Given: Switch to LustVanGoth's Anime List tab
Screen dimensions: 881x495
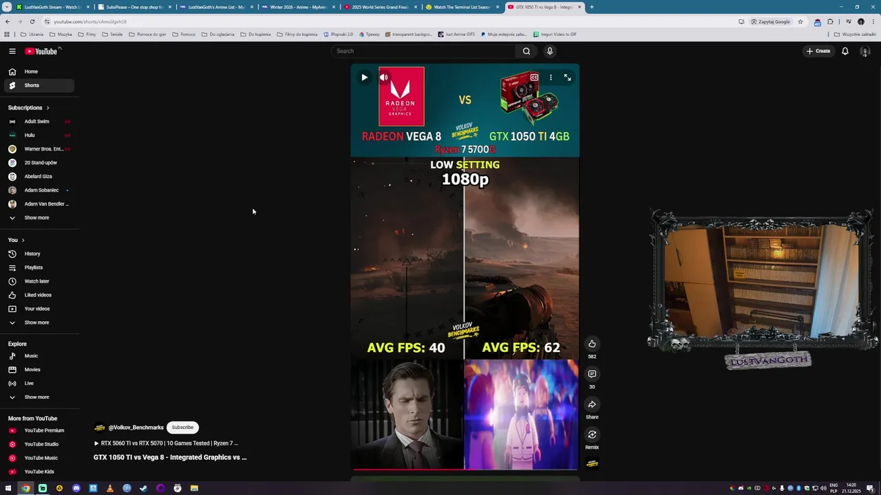Looking at the screenshot, I should pos(215,7).
